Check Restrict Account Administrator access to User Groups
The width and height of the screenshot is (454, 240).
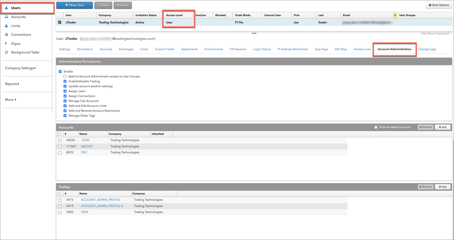pos(65,77)
